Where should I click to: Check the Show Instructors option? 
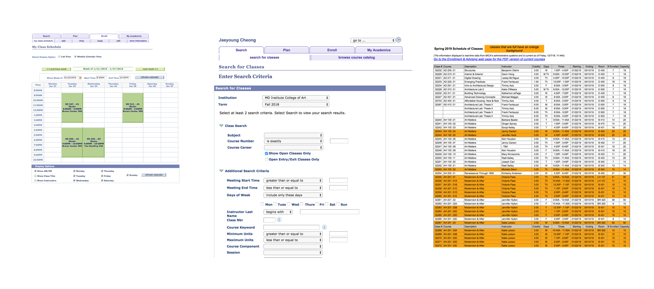coord(36,180)
